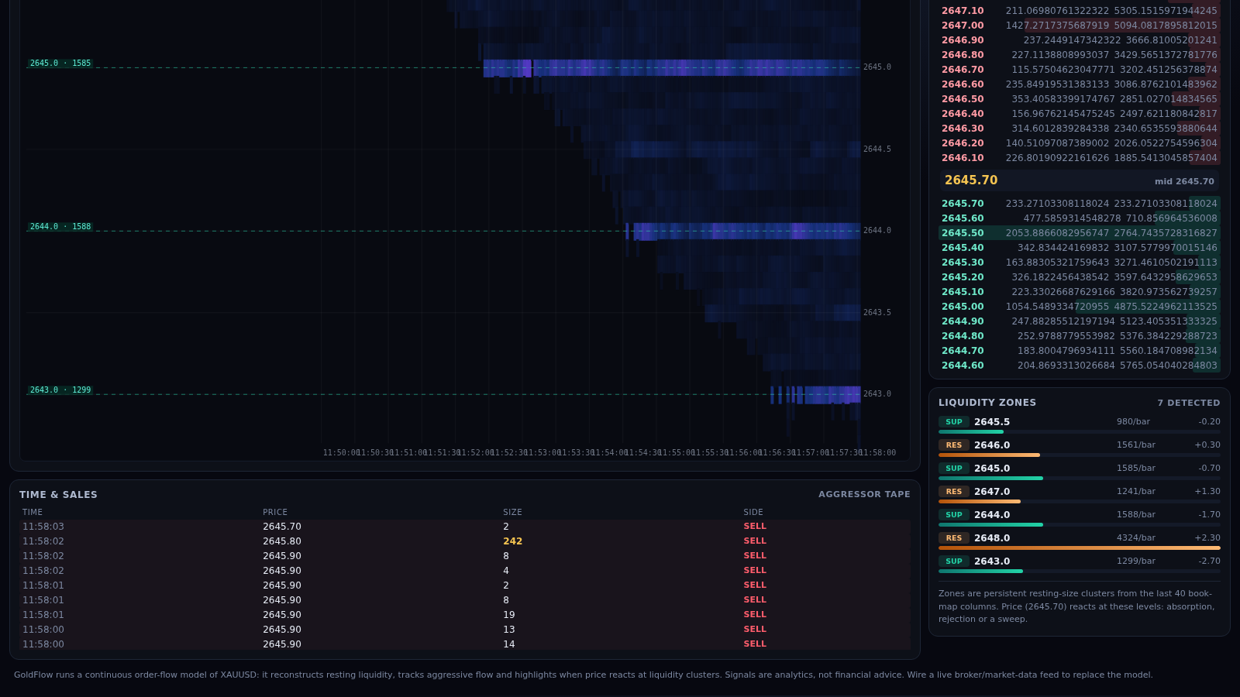Click the SUP badge of the 2645.0 zone
This screenshot has height=697, width=1240.
click(954, 469)
